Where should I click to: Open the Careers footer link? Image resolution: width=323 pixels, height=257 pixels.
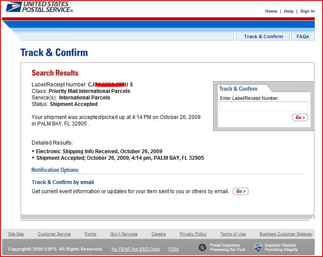pos(158,234)
